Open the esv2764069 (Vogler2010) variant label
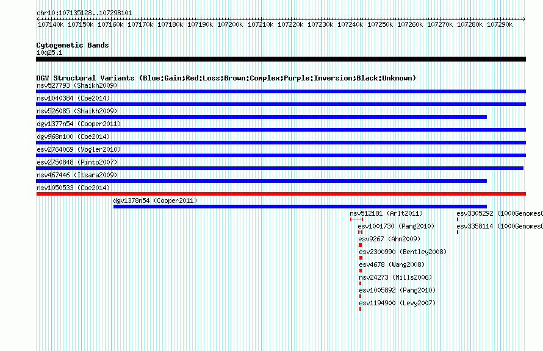The image size is (543, 351). click(x=79, y=149)
